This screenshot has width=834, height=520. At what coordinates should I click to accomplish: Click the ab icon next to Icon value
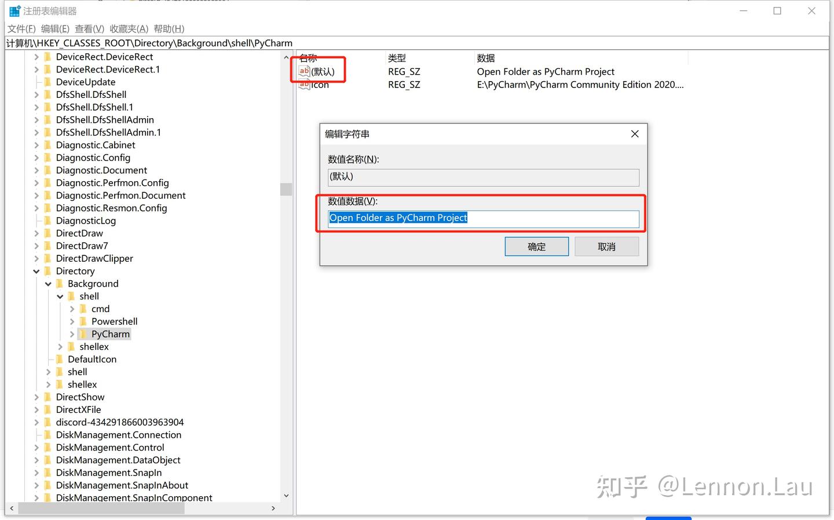(304, 84)
